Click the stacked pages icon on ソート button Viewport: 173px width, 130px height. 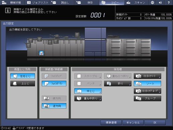click(x=139, y=83)
